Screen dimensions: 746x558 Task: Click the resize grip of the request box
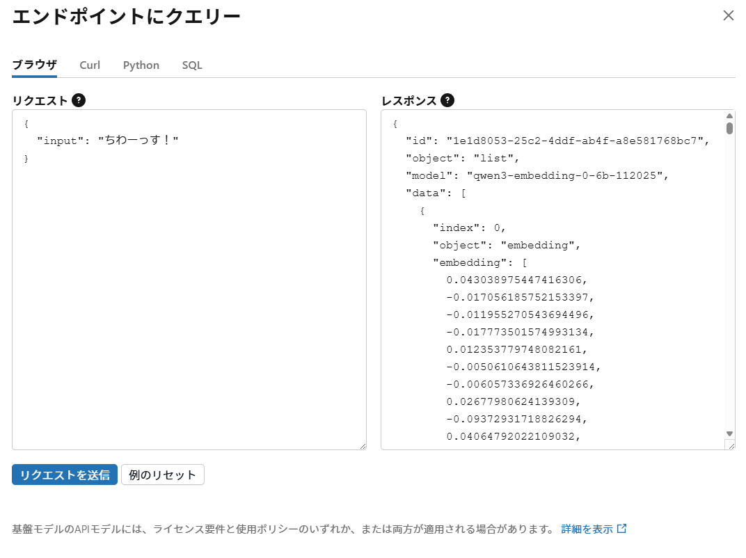point(363,445)
